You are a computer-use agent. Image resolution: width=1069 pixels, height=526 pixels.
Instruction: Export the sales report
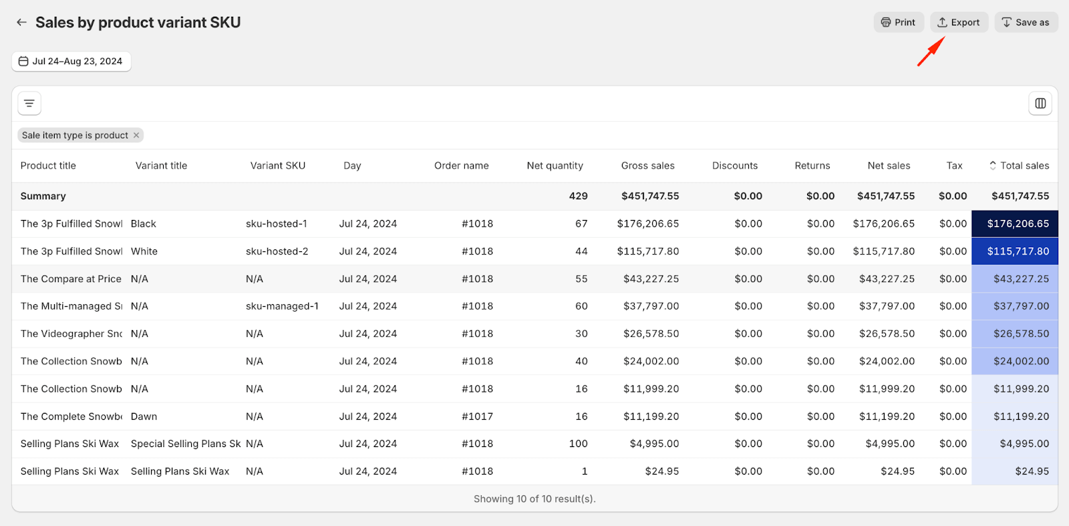pos(958,22)
